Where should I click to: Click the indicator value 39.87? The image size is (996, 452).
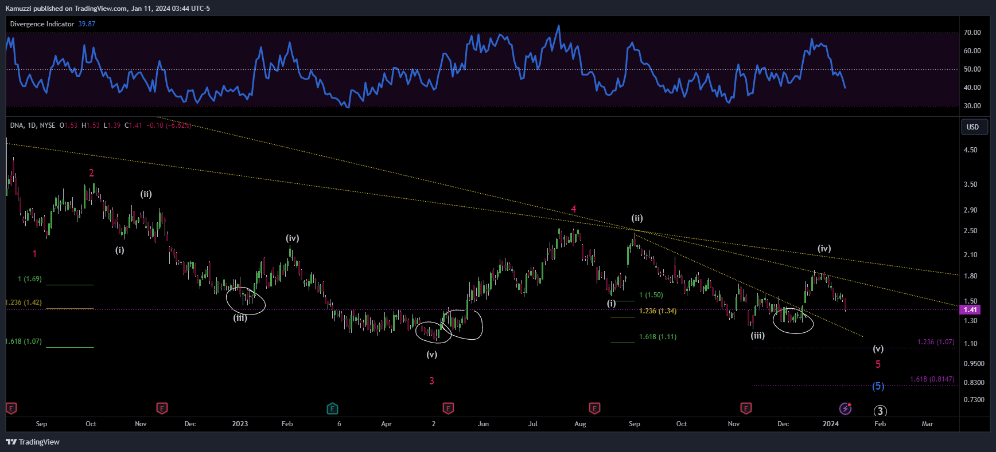pos(87,24)
